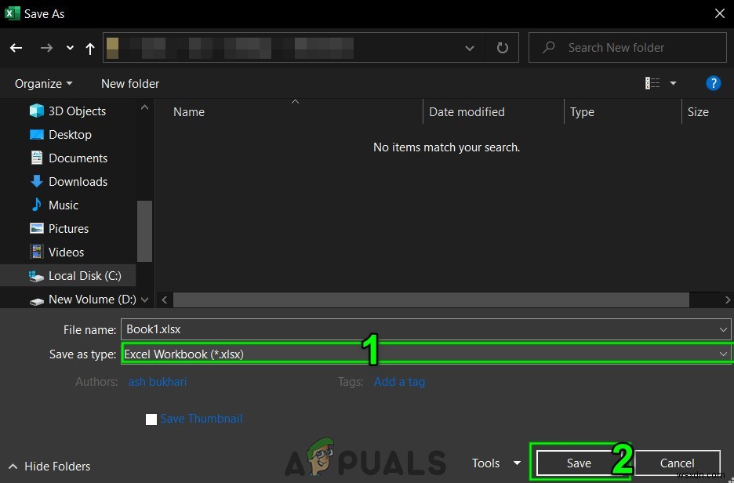Screen dimensions: 734x483
Task: Open the Save as type combo box
Action: tap(426, 354)
